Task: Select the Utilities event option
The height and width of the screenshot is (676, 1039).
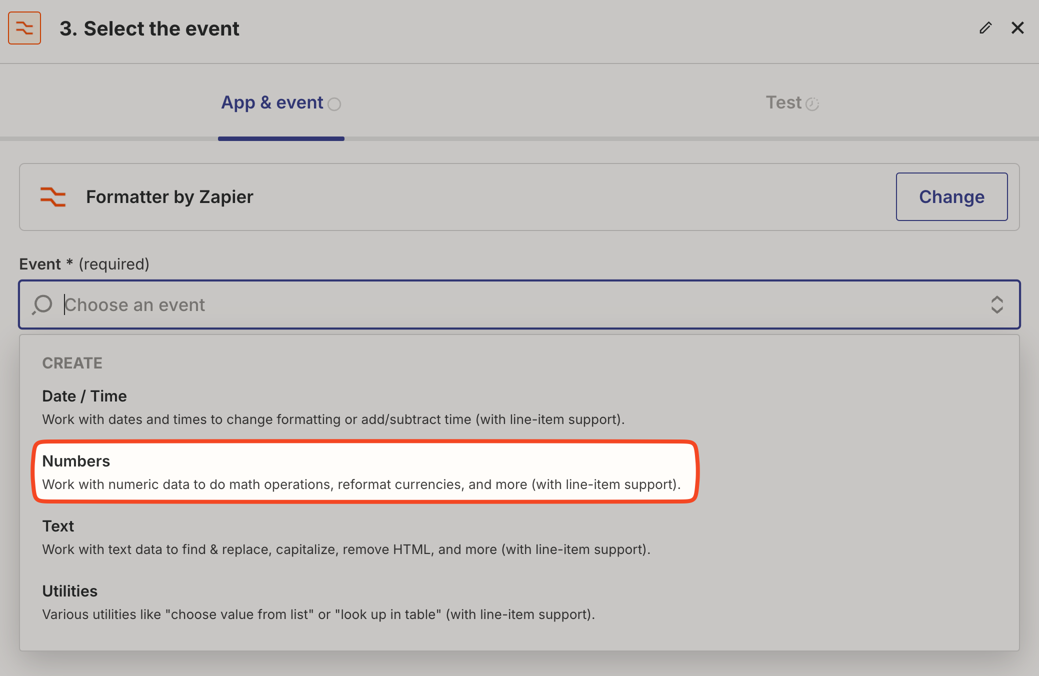Action: [x=69, y=591]
